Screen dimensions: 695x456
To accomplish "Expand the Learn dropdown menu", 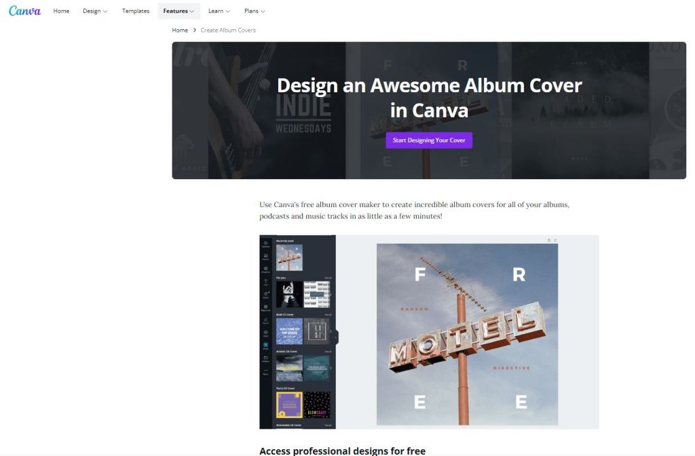I will (x=219, y=11).
